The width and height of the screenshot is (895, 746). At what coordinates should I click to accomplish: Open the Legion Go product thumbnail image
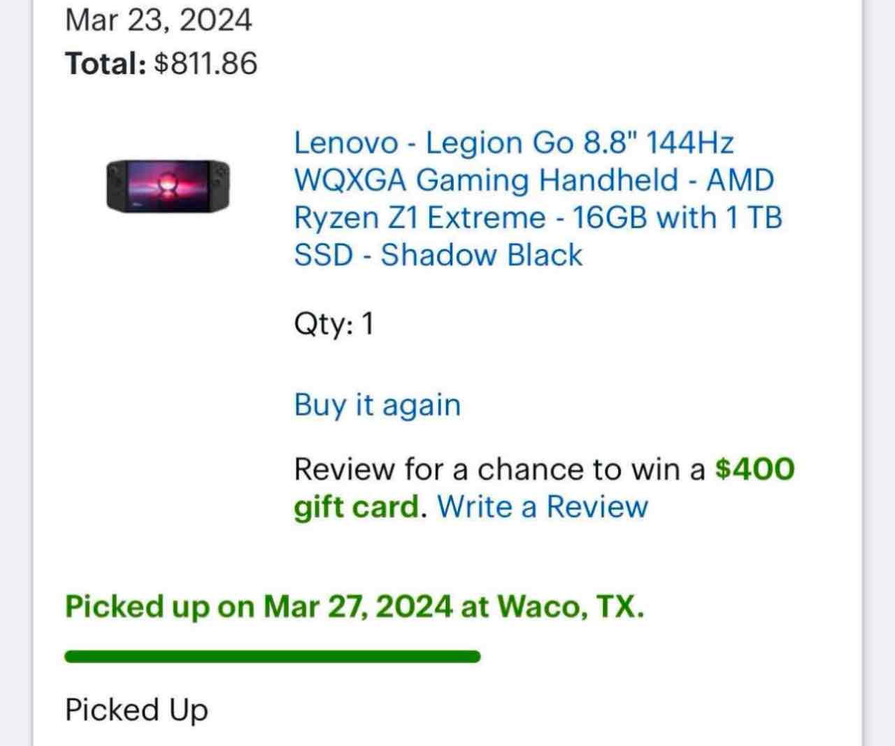pos(167,185)
